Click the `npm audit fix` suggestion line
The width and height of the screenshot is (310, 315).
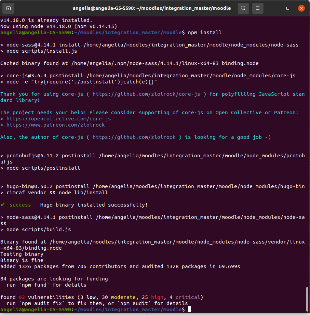point(97,303)
